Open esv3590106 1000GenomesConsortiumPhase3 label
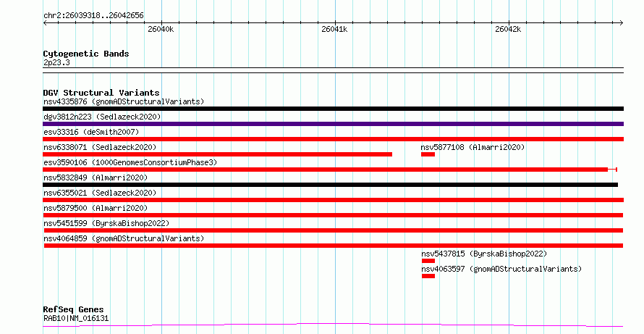Screen dimensions: 644x334 pos(130,162)
